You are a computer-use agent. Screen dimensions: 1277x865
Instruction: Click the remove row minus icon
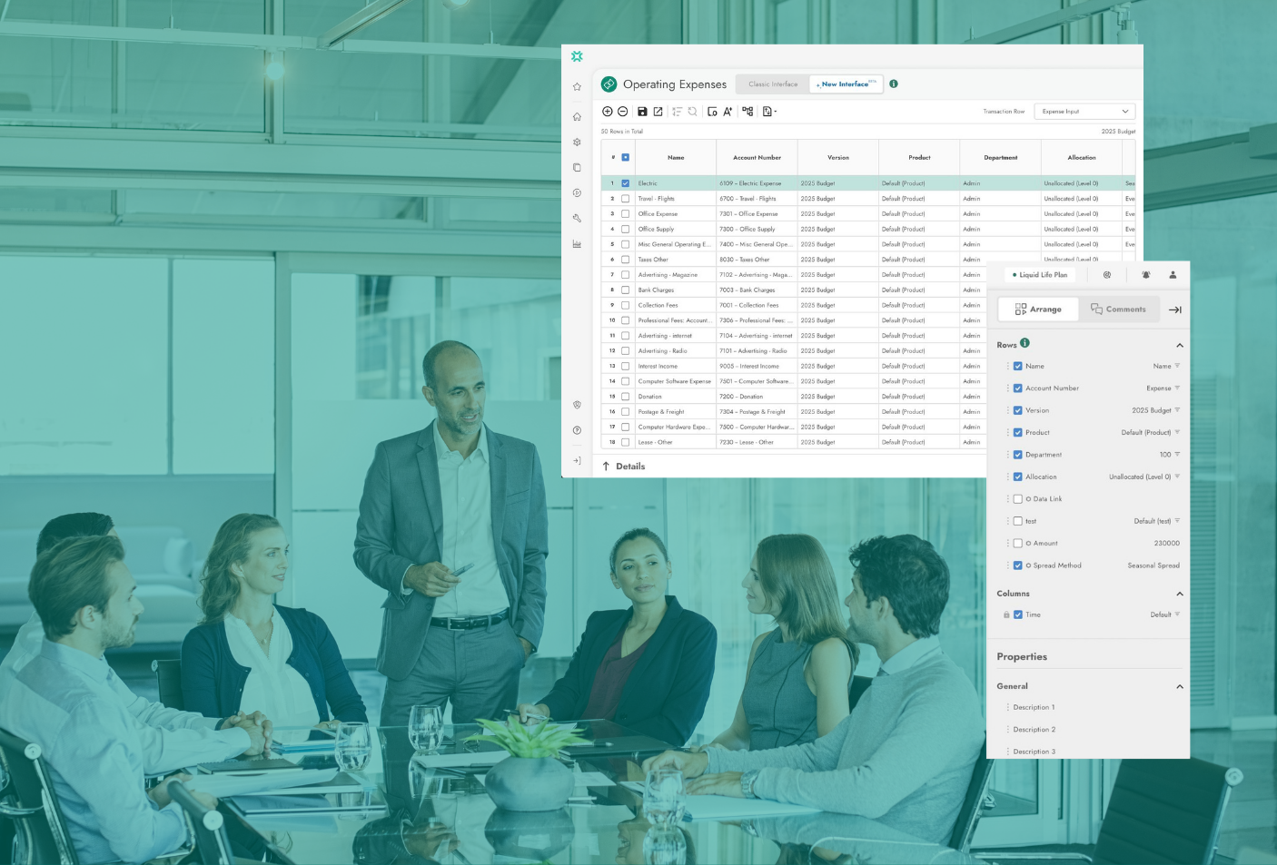click(x=623, y=111)
